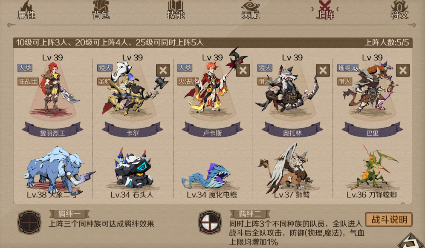This screenshot has height=248, width=425.
Task: Select the 天赋 talent tab
Action: click(250, 10)
